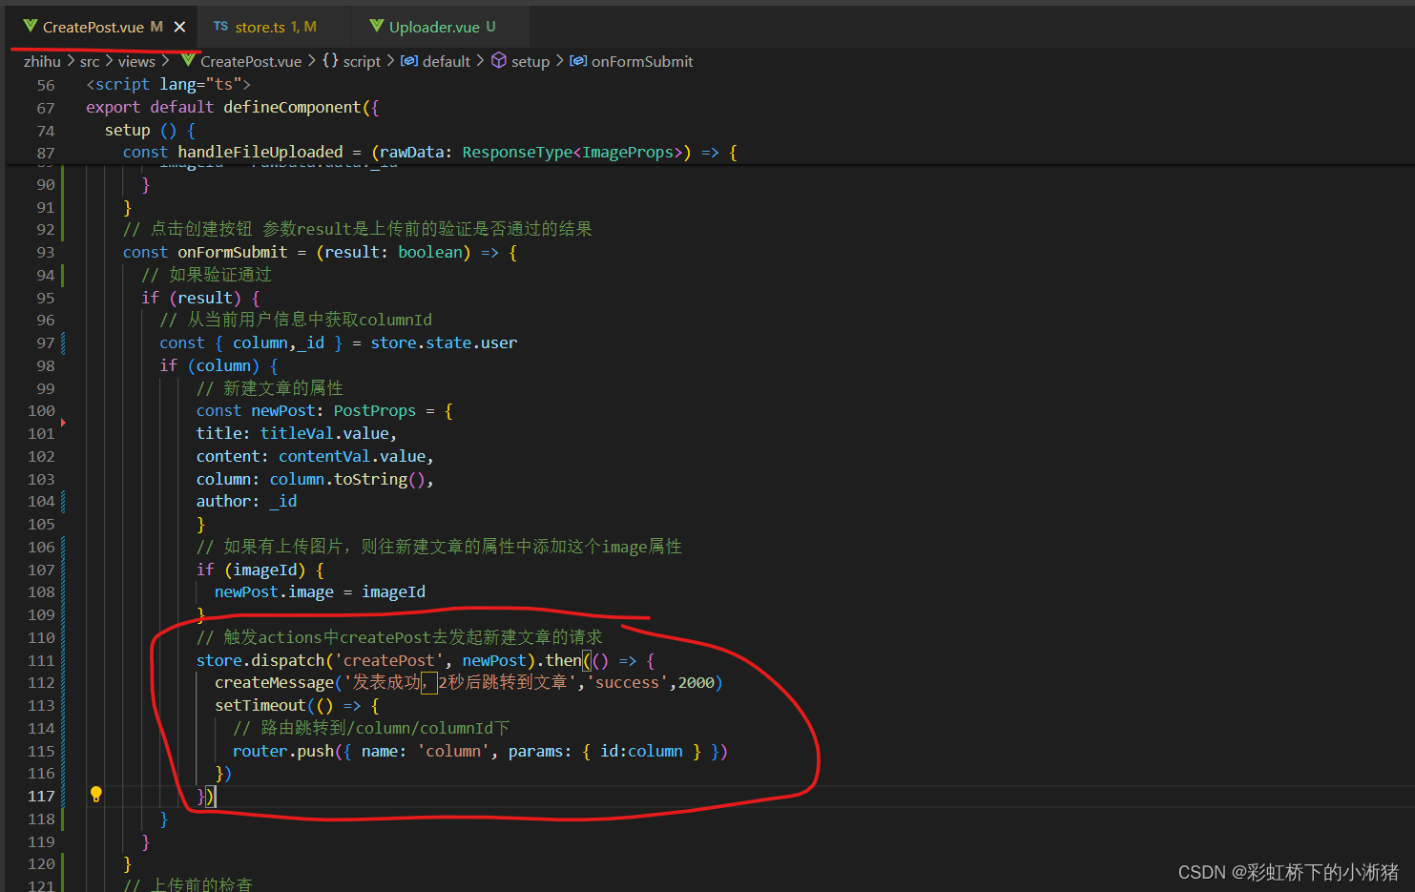Click the git change indicator beside line 94
The height and width of the screenshot is (892, 1415).
(x=62, y=274)
